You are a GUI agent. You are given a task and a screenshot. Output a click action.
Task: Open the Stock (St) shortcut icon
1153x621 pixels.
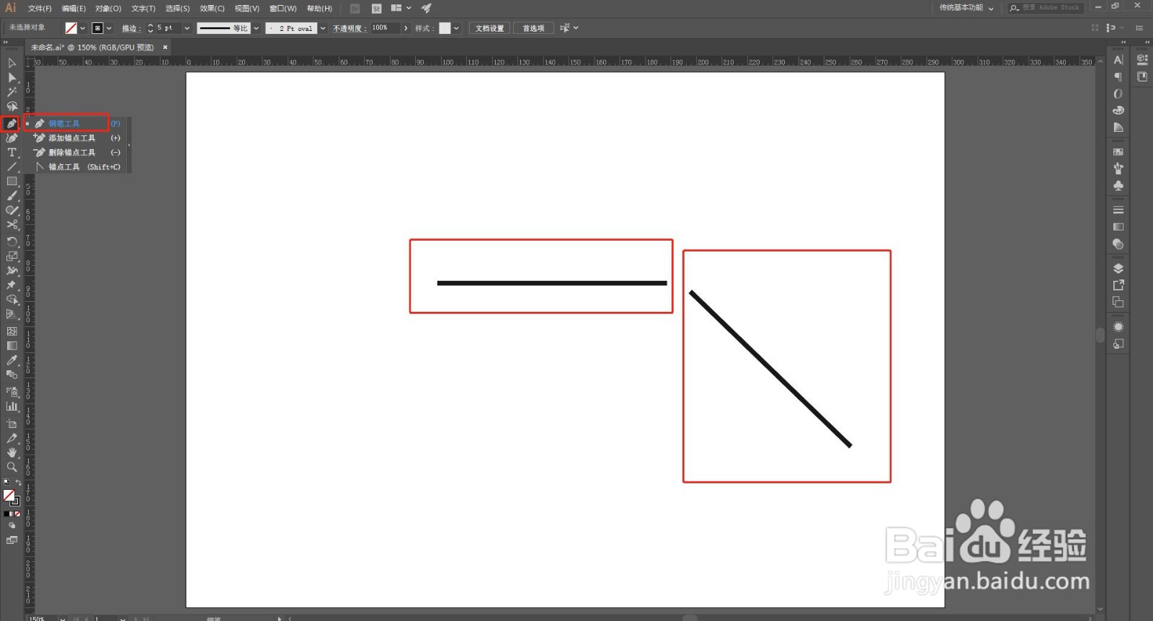[377, 9]
